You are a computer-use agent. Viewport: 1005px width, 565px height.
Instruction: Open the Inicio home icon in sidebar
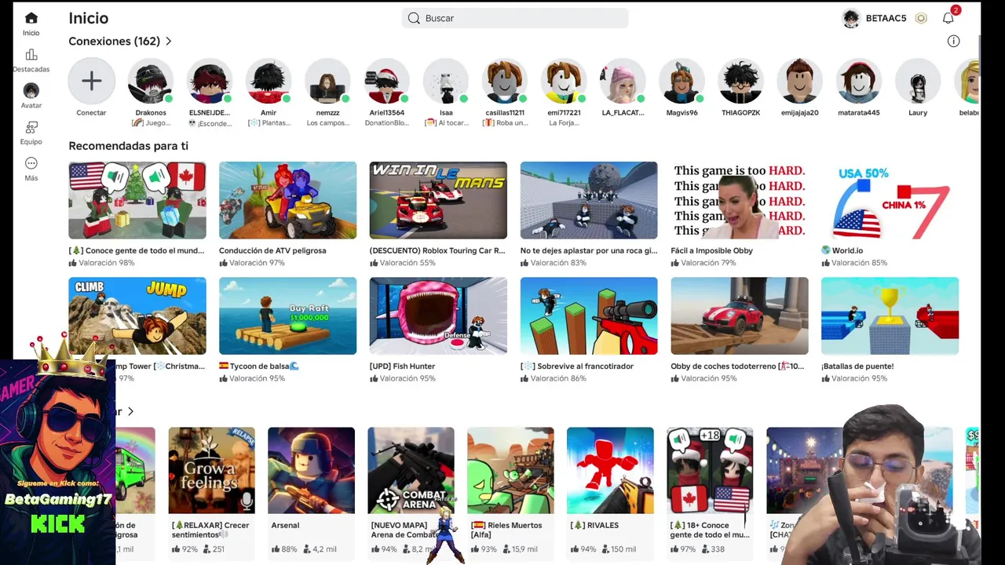pos(31,18)
